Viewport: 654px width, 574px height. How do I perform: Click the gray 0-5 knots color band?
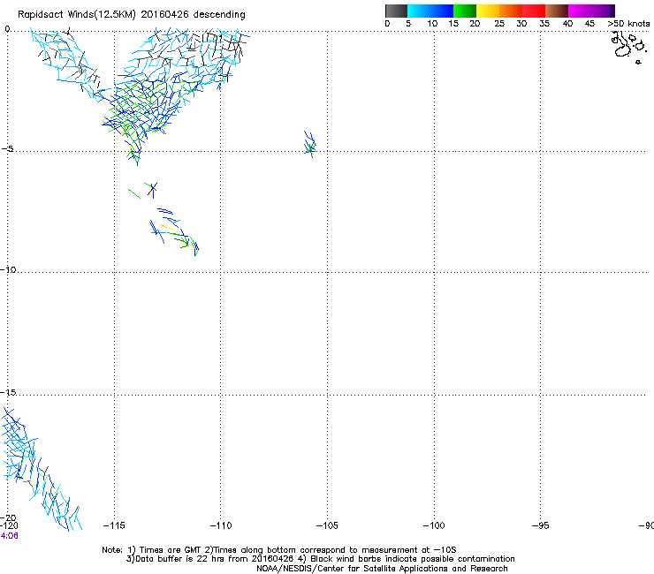point(396,11)
